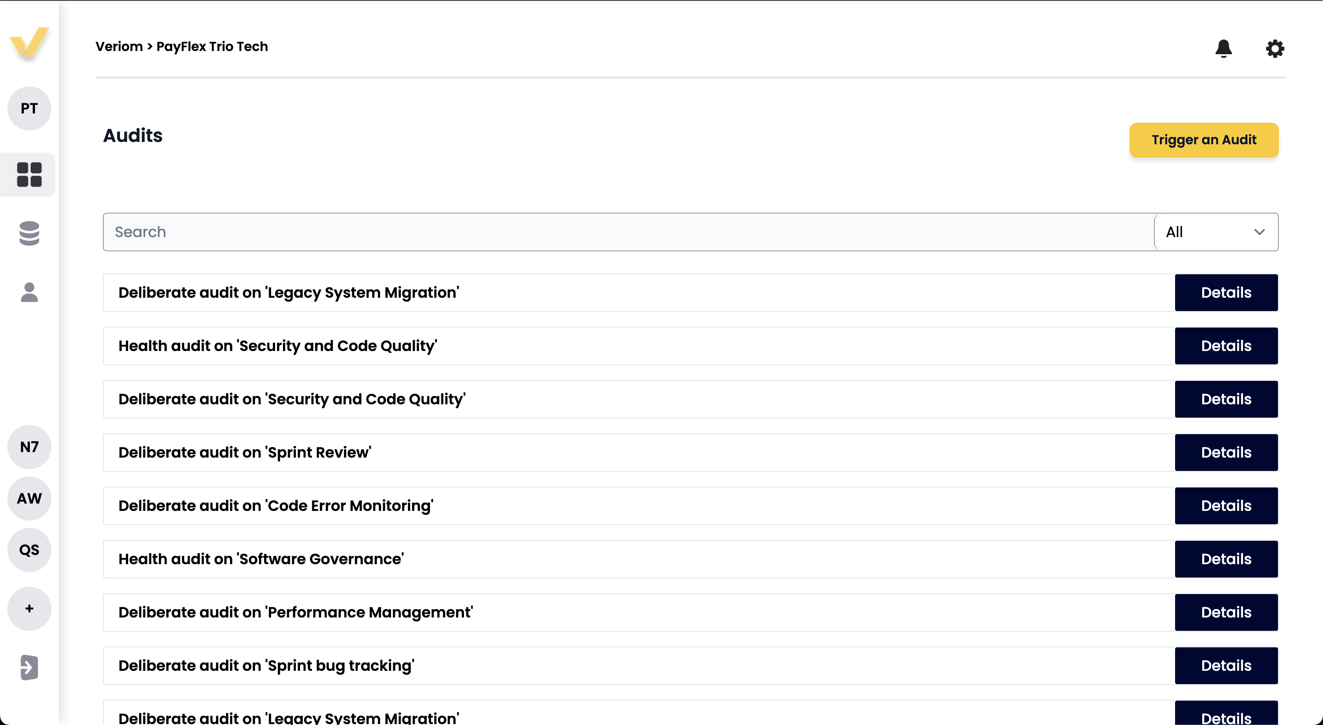Viewport: 1323px width, 725px height.
Task: Switch to the QS workspace avatar
Action: pos(29,550)
